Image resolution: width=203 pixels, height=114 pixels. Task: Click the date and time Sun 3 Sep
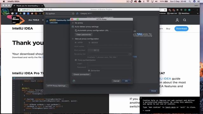pyautogui.click(x=178, y=1)
